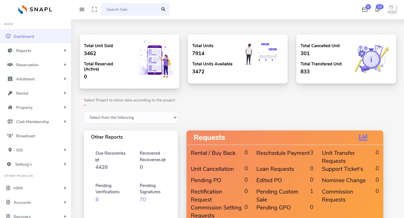
Task: Expand the Club Membership section
Action: [65, 122]
